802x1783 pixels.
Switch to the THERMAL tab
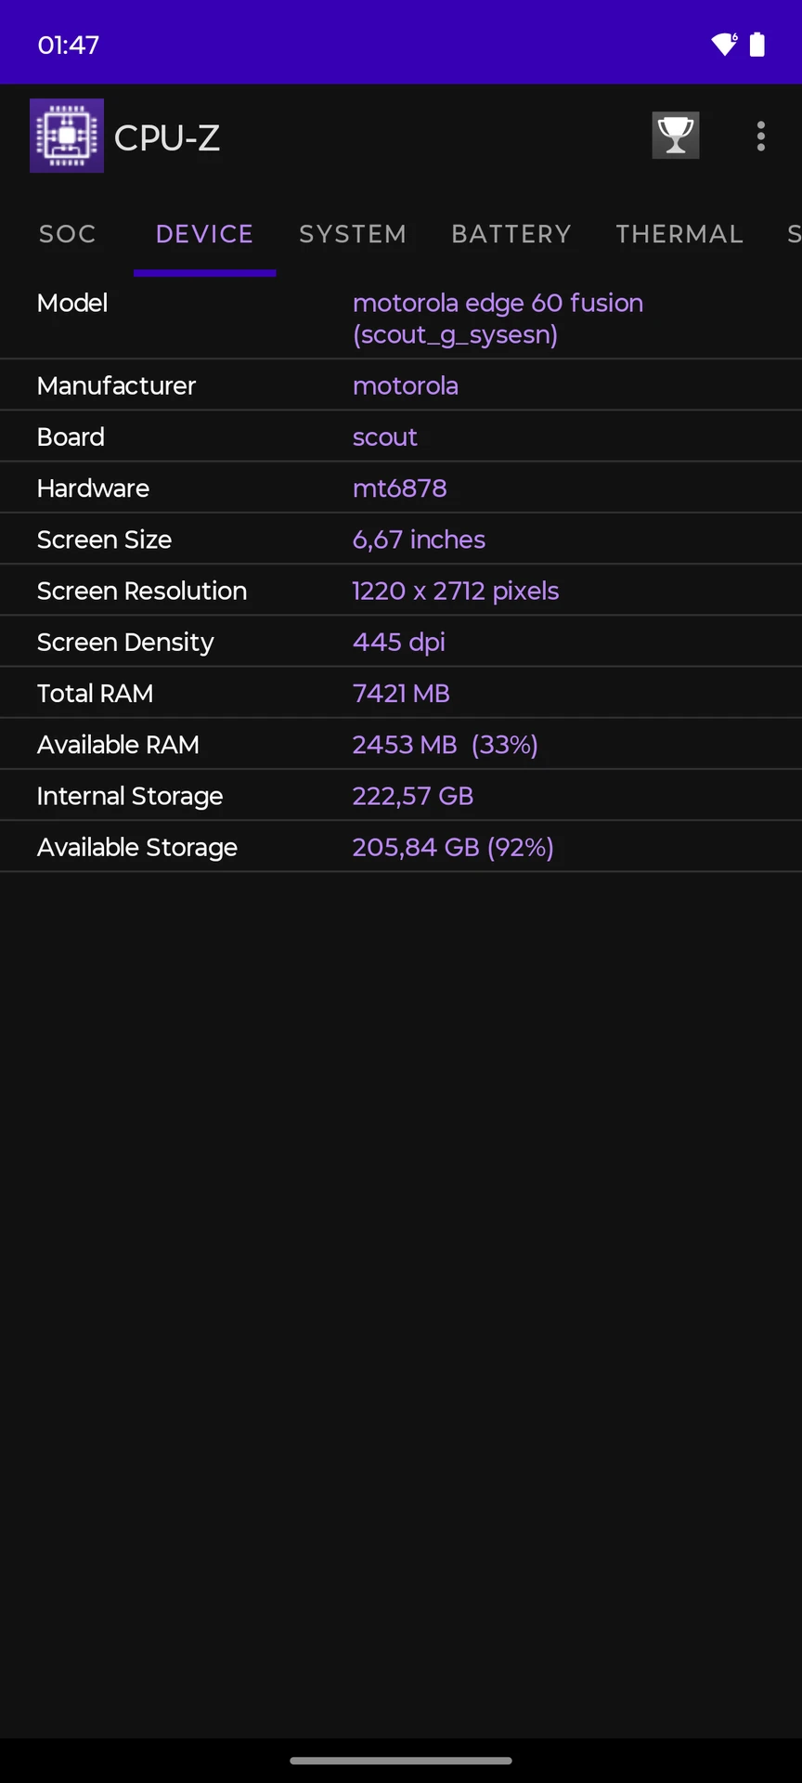click(x=679, y=234)
